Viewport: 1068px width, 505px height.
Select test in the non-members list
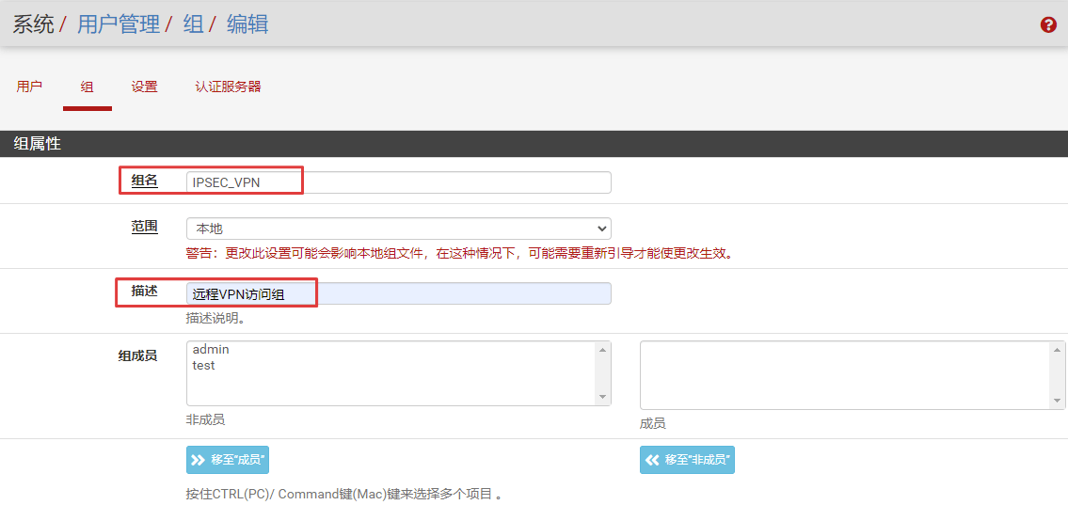204,365
